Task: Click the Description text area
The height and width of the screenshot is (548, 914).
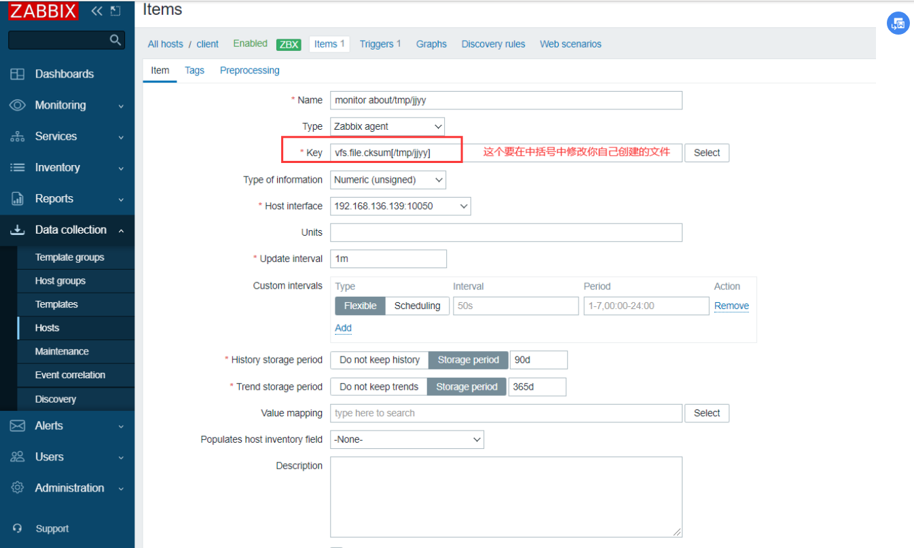Action: (x=506, y=497)
